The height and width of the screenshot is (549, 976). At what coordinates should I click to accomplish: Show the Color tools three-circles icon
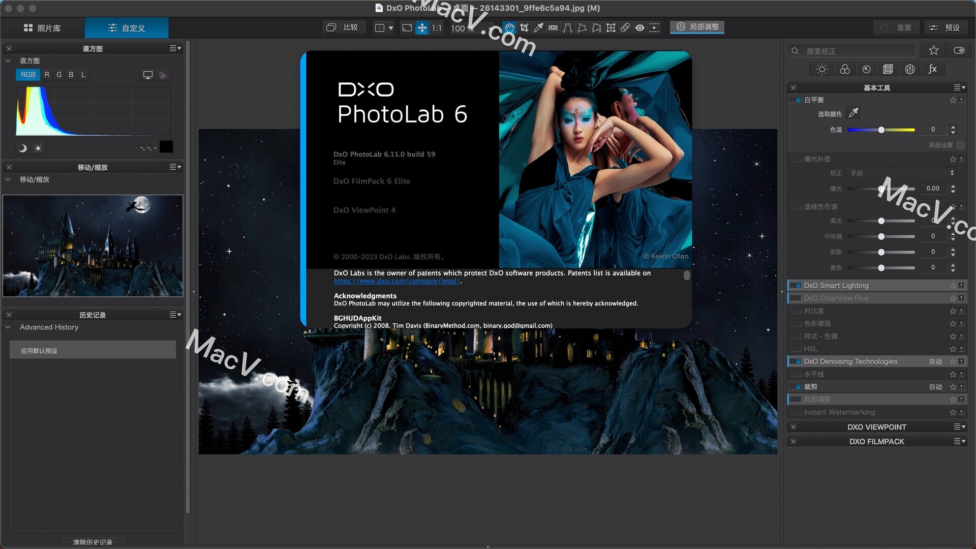click(x=845, y=69)
